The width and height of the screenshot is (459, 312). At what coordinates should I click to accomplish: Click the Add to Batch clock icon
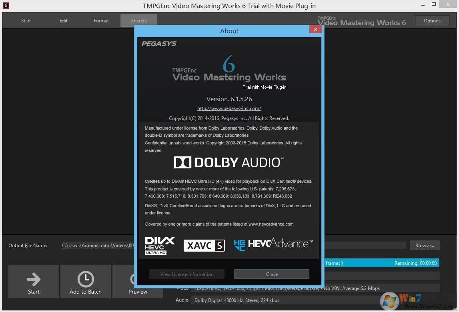click(x=86, y=279)
